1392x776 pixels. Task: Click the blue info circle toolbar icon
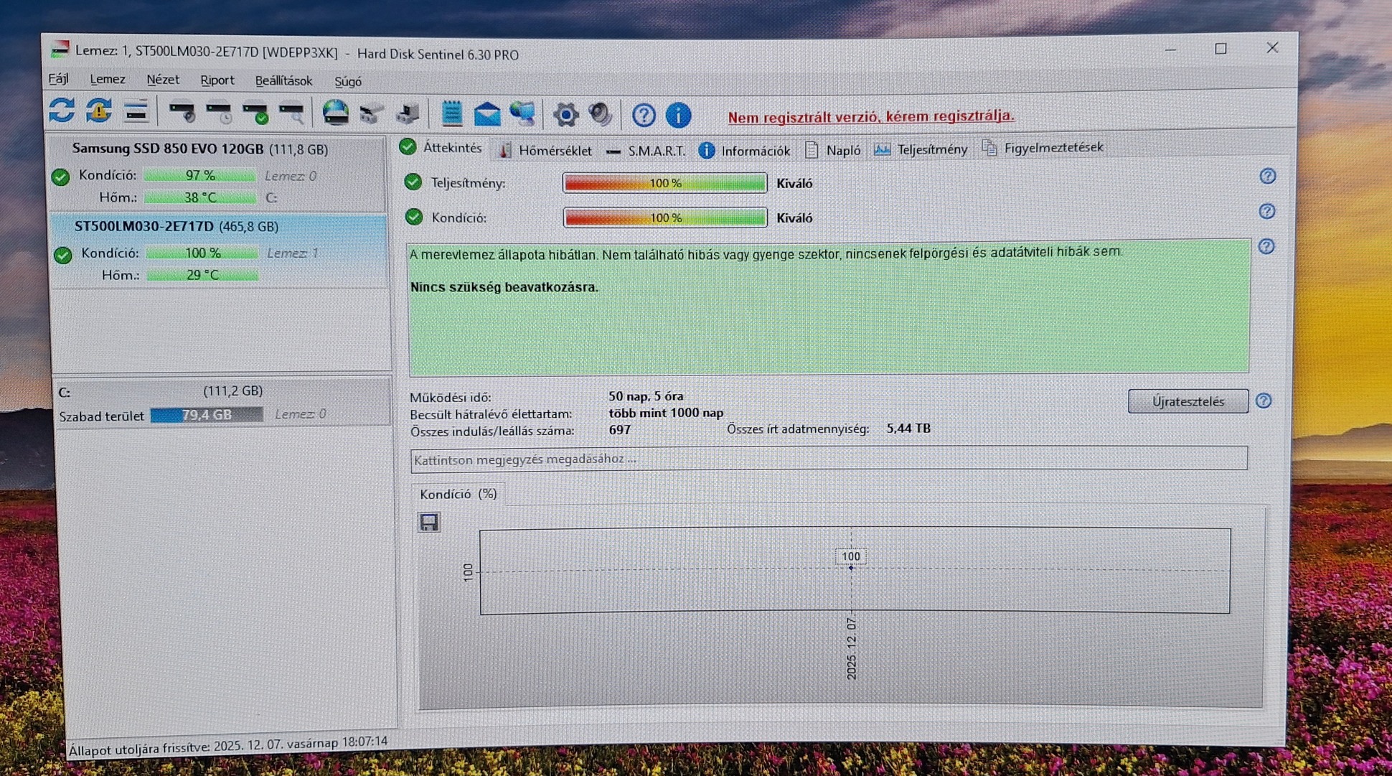(678, 115)
